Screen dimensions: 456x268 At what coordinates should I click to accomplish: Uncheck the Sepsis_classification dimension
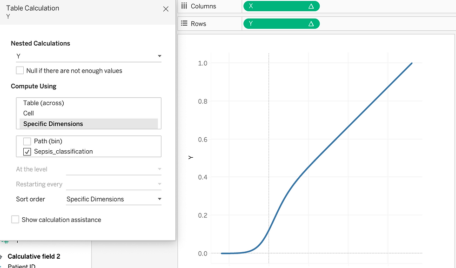27,152
